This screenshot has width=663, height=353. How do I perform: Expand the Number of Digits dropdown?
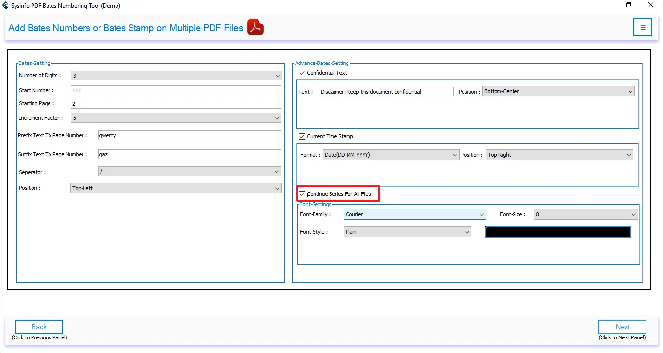pos(176,76)
